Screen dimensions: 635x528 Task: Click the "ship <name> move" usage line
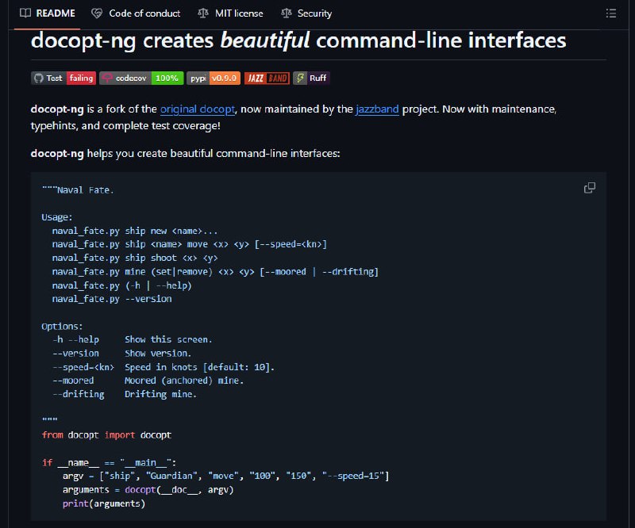coord(190,244)
